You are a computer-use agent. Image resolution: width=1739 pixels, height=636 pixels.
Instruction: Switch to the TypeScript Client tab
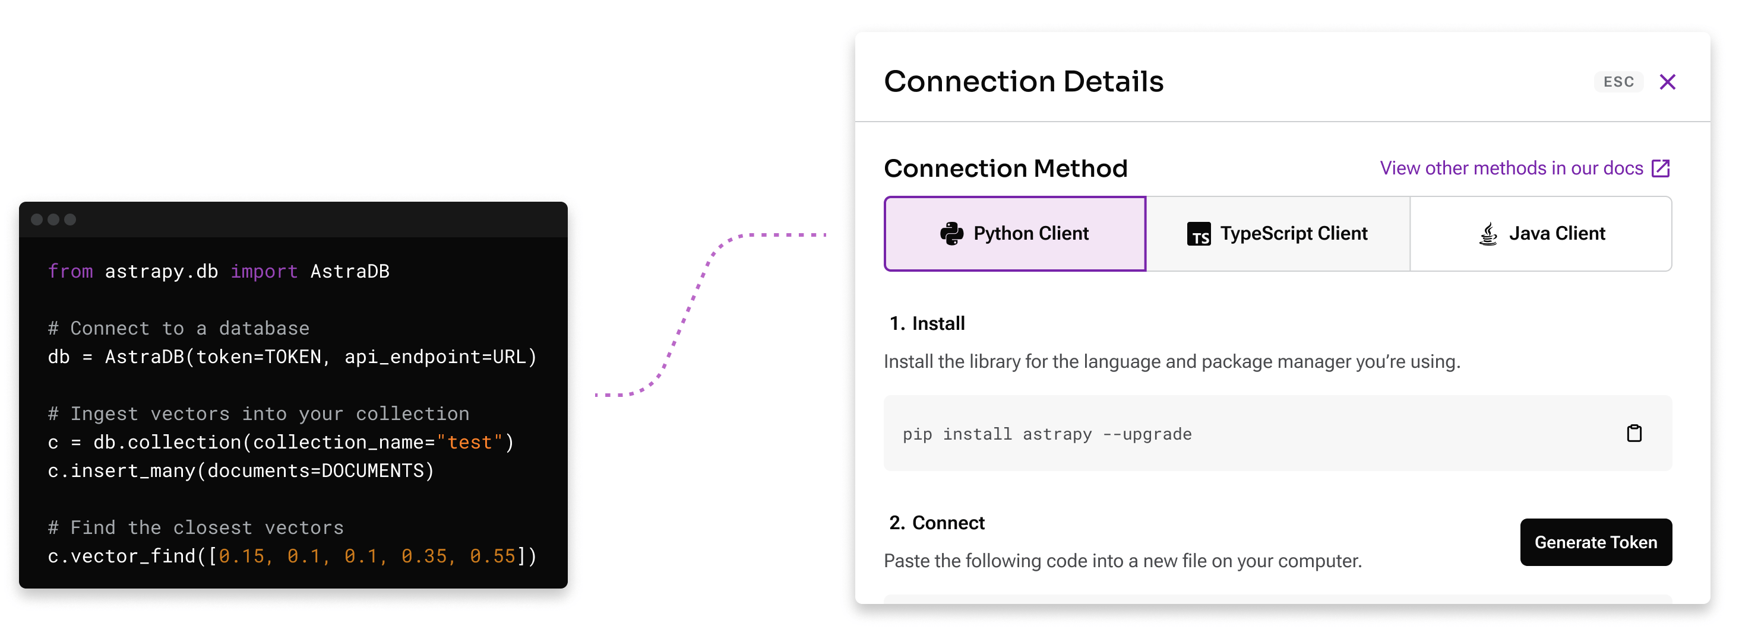coord(1278,233)
